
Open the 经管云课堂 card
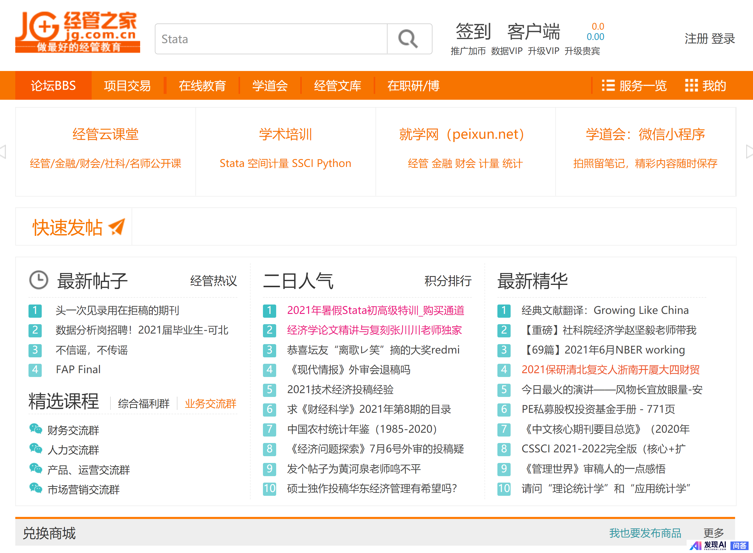105,134
